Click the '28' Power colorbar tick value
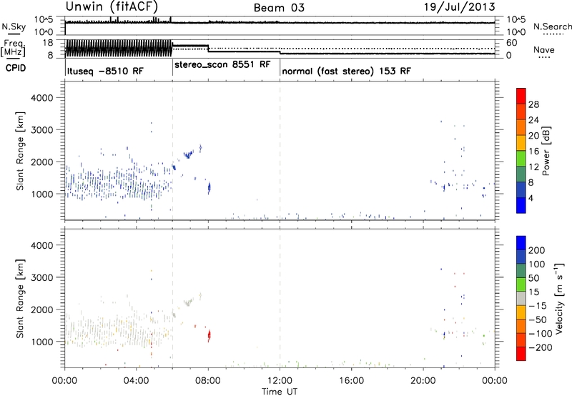Viewport: 572px width, 396px height. (533, 104)
